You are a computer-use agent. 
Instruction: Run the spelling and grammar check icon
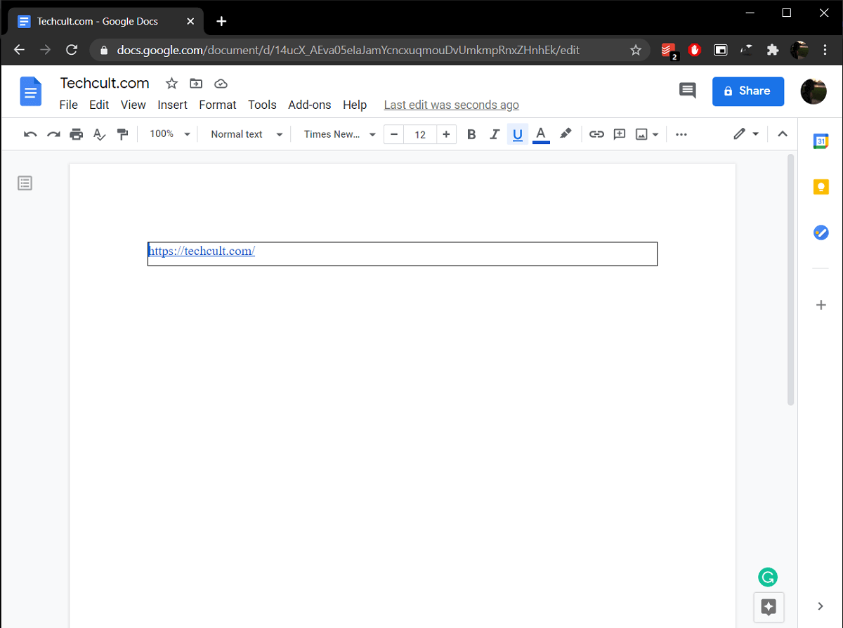pyautogui.click(x=99, y=133)
